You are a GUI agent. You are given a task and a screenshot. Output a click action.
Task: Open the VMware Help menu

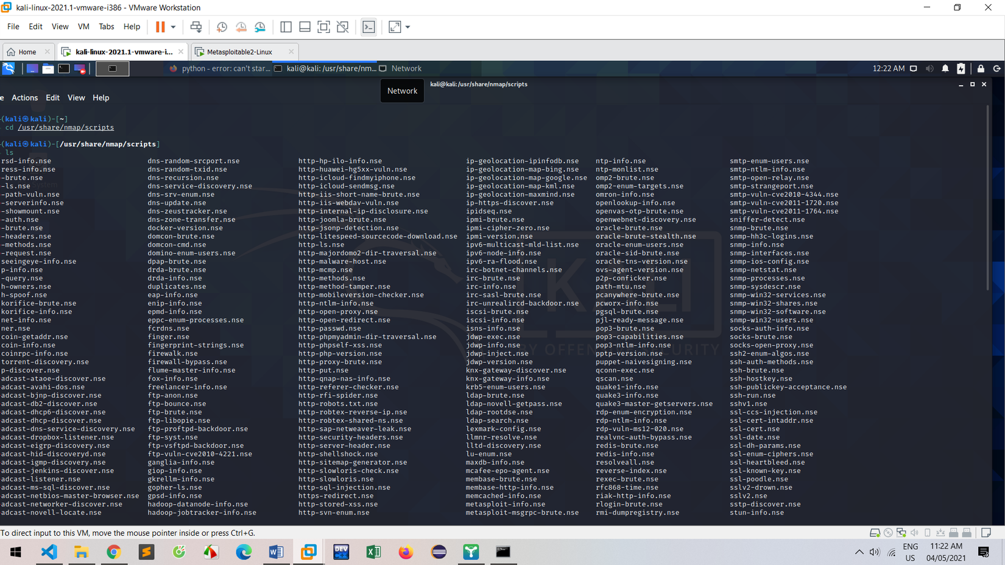click(x=132, y=27)
